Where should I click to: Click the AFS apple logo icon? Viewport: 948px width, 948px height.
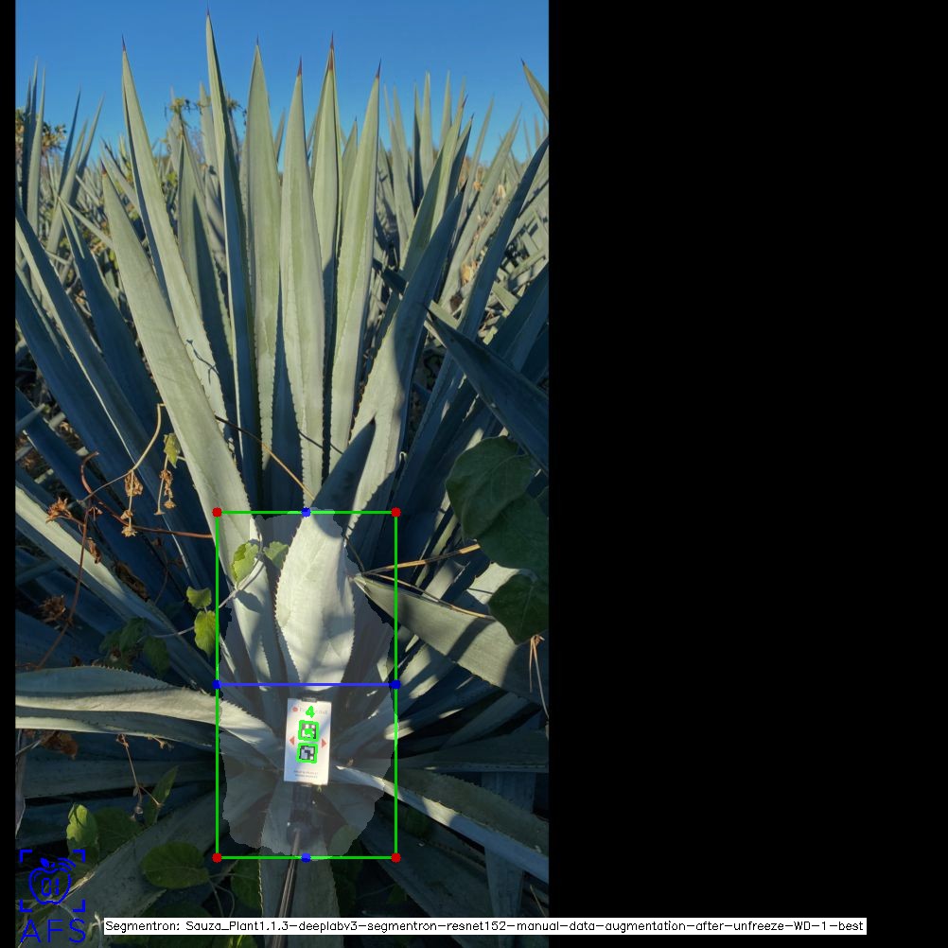click(x=52, y=882)
